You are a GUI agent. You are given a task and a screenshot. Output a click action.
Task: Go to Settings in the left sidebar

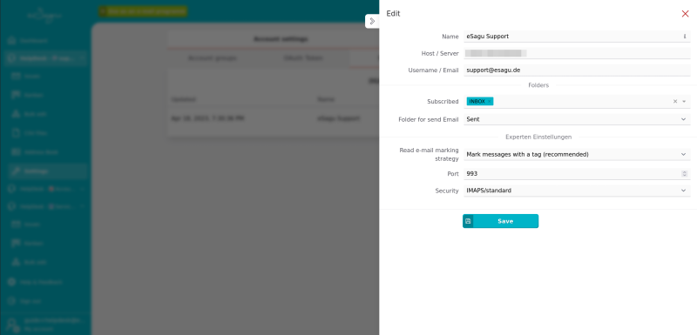coord(47,171)
